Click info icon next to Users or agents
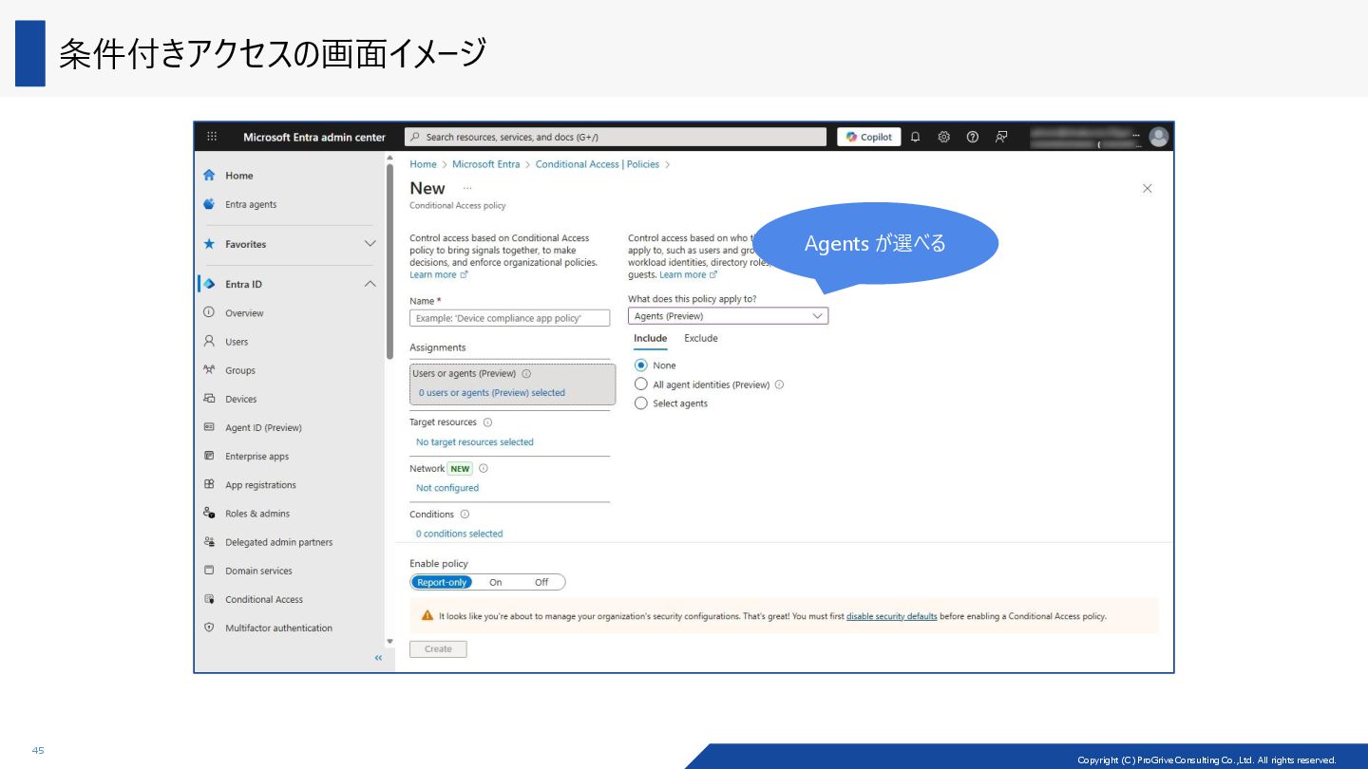 pyautogui.click(x=526, y=374)
